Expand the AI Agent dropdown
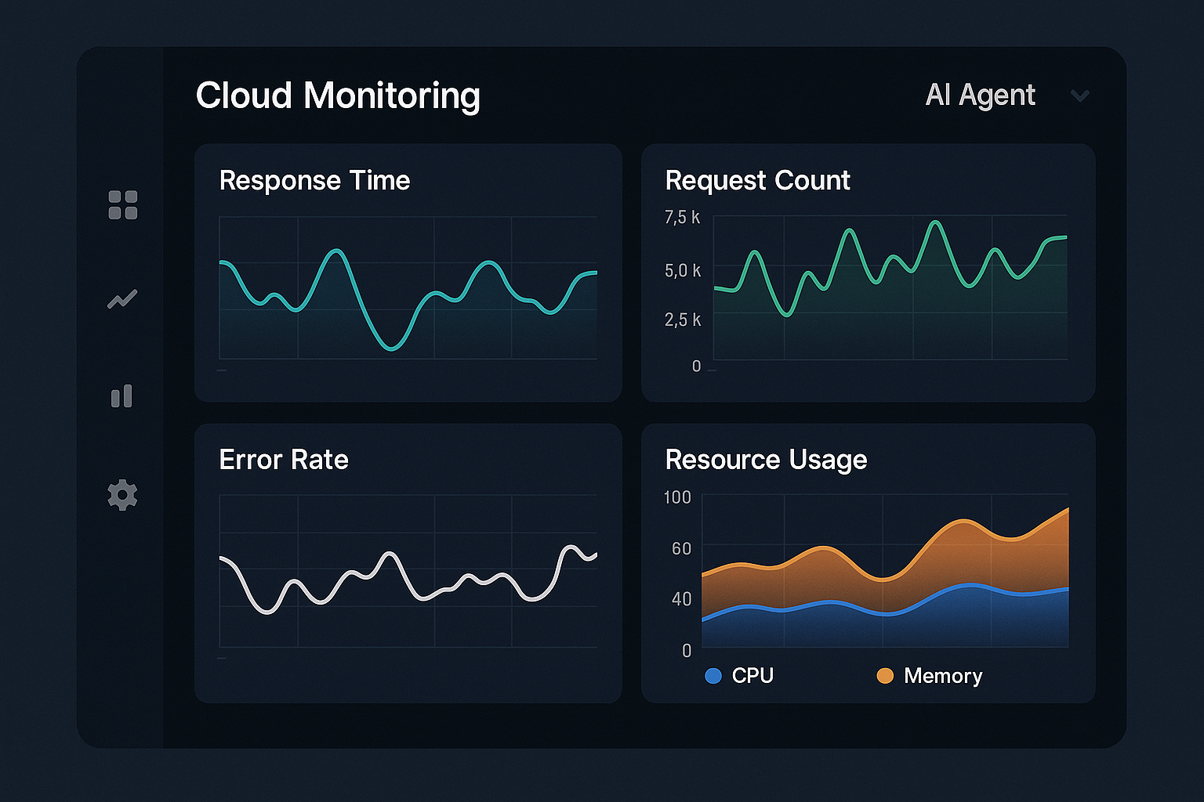 click(980, 96)
